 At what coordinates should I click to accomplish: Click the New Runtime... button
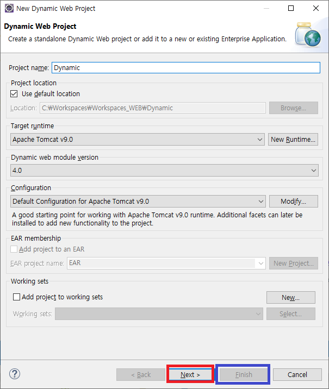[x=293, y=140]
